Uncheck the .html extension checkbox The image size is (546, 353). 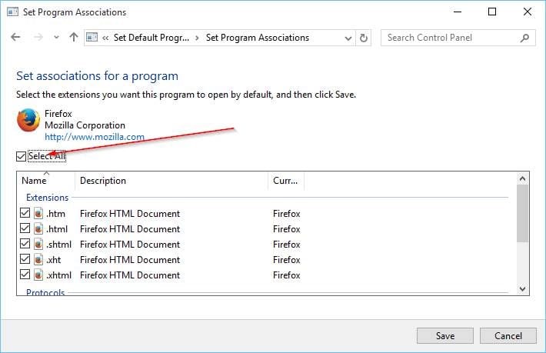tap(25, 228)
